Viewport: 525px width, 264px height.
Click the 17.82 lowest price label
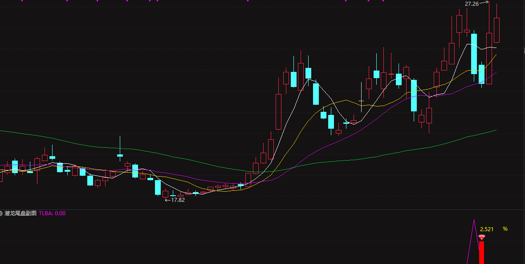(x=178, y=200)
